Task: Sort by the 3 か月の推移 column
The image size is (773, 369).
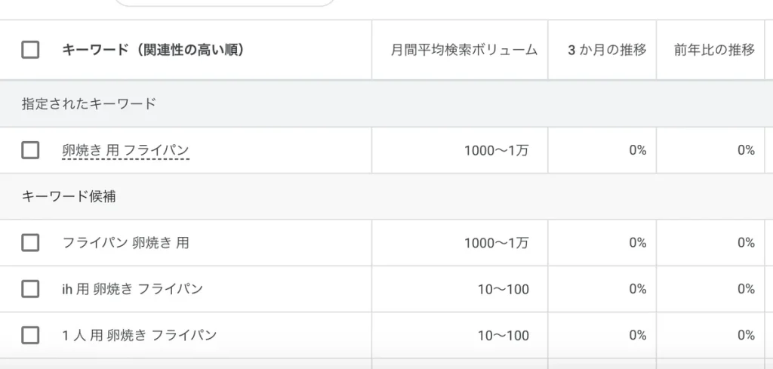Action: [607, 51]
